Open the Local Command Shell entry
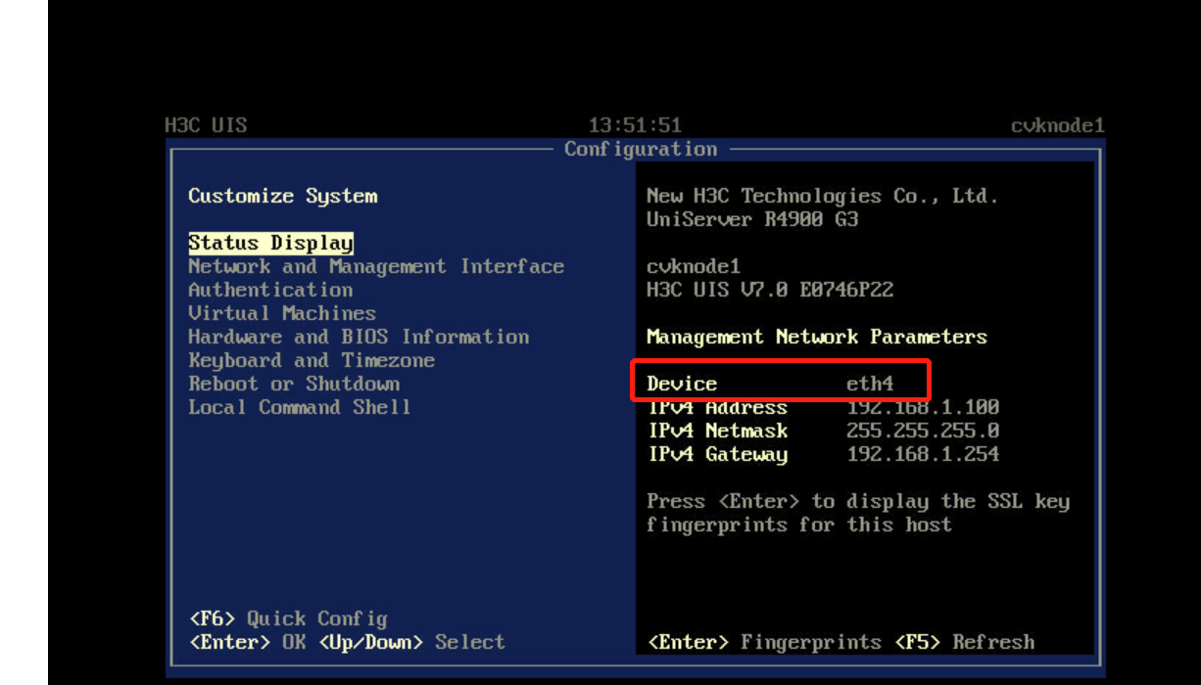The width and height of the screenshot is (1201, 685). [300, 407]
